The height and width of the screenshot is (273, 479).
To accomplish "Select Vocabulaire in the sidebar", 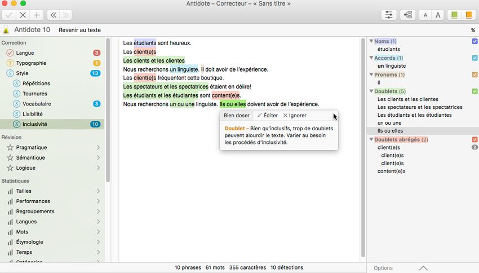I will (x=52, y=104).
